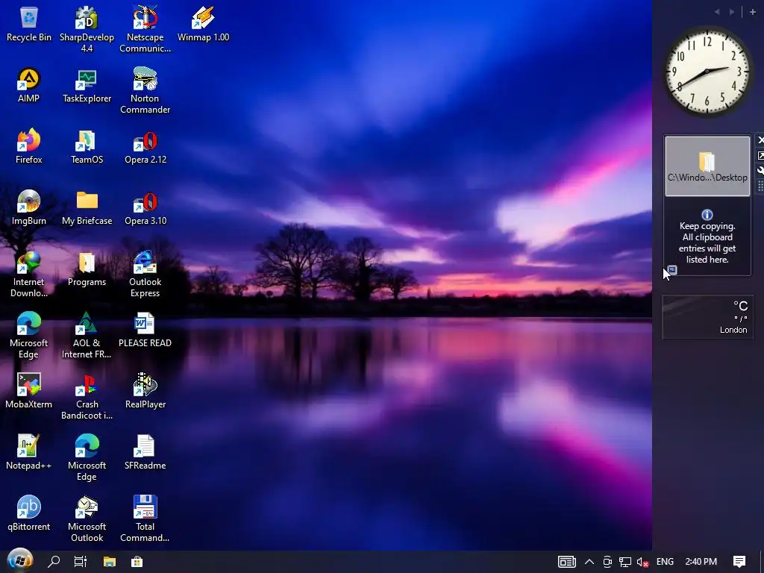Close the clipboard gadget with X
The height and width of the screenshot is (573, 764).
[760, 140]
